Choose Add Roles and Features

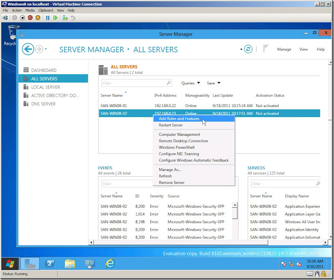179,119
